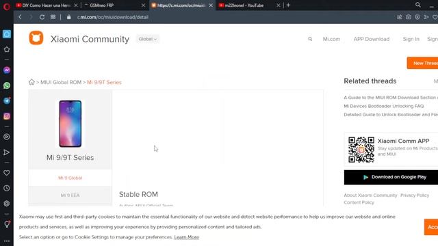The width and height of the screenshot is (438, 246).
Task: Open WhatsApp in Opera sidebar
Action: click(7, 85)
